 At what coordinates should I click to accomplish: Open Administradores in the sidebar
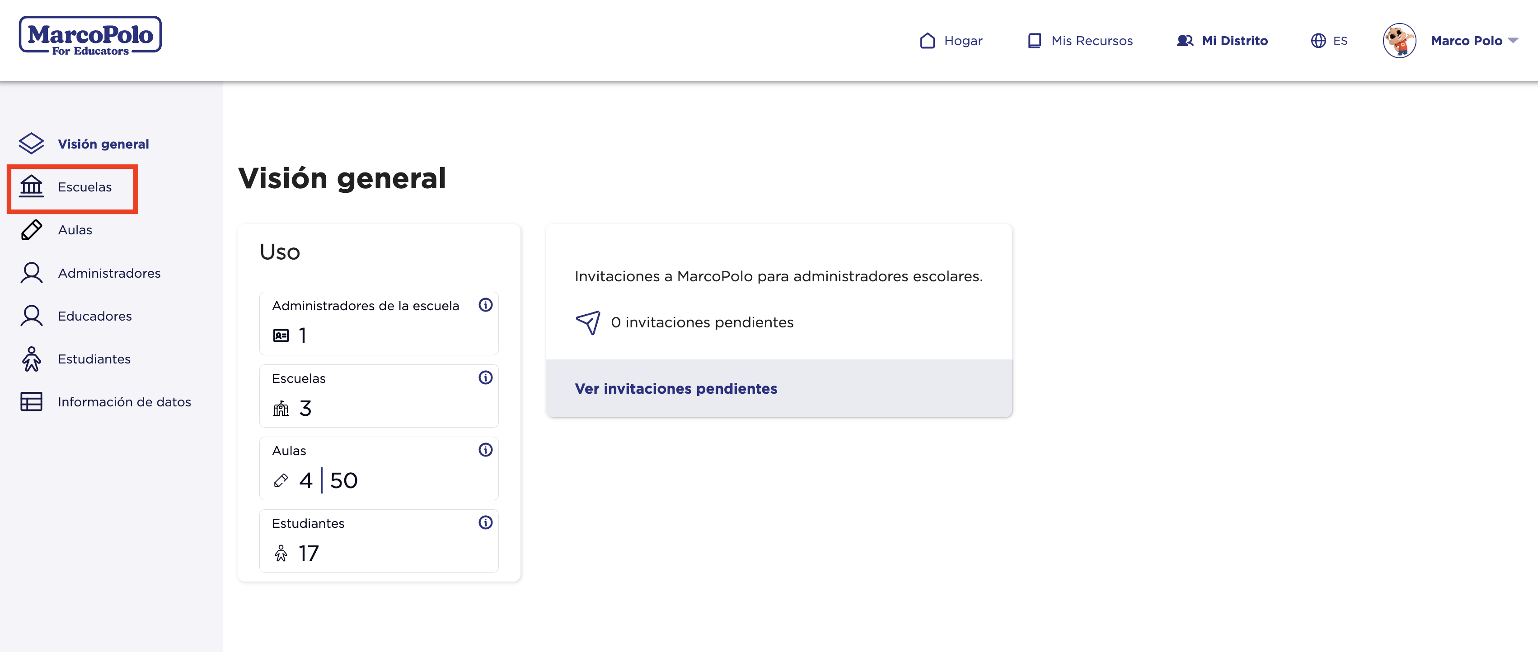pos(109,273)
